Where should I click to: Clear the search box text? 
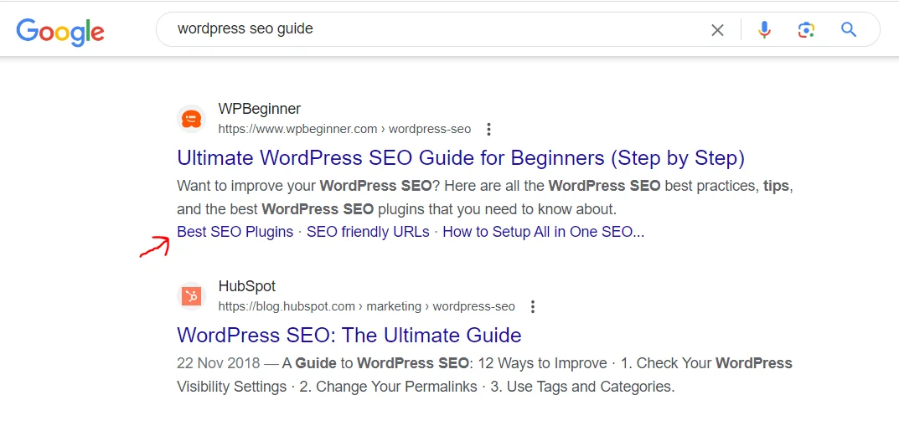pyautogui.click(x=717, y=30)
